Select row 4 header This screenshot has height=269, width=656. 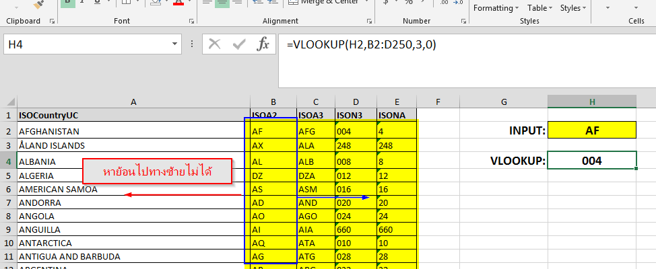click(8, 161)
